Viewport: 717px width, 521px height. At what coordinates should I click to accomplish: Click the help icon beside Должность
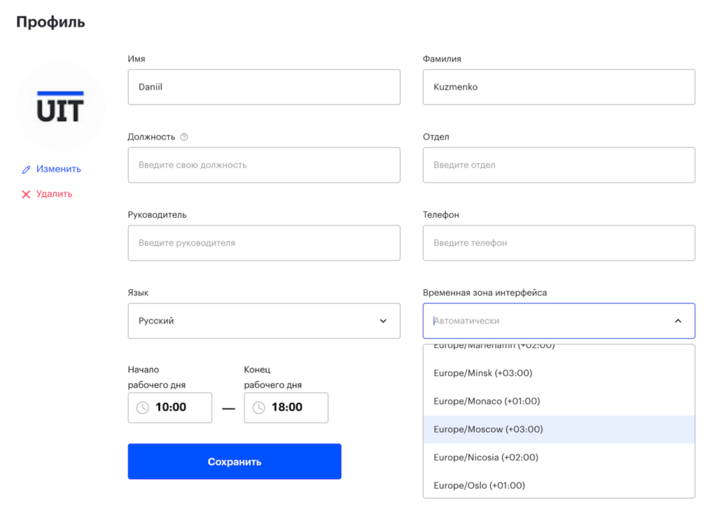(184, 137)
